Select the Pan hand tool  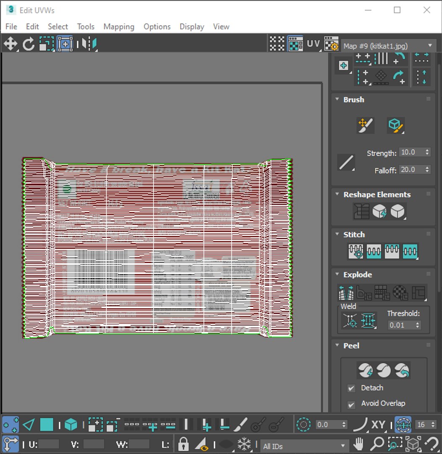359,443
